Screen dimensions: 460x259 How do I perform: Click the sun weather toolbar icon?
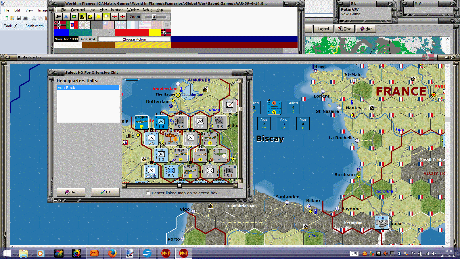98,17
